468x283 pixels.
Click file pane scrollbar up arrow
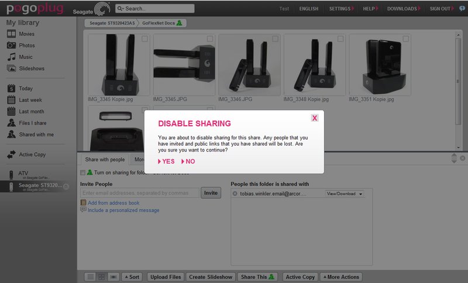(x=458, y=35)
